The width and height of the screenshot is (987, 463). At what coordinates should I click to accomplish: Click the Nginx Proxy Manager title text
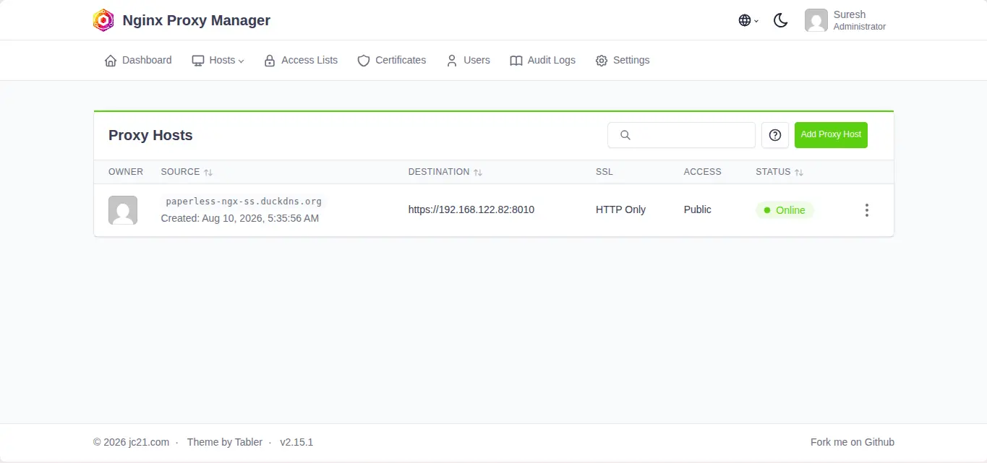point(197,20)
